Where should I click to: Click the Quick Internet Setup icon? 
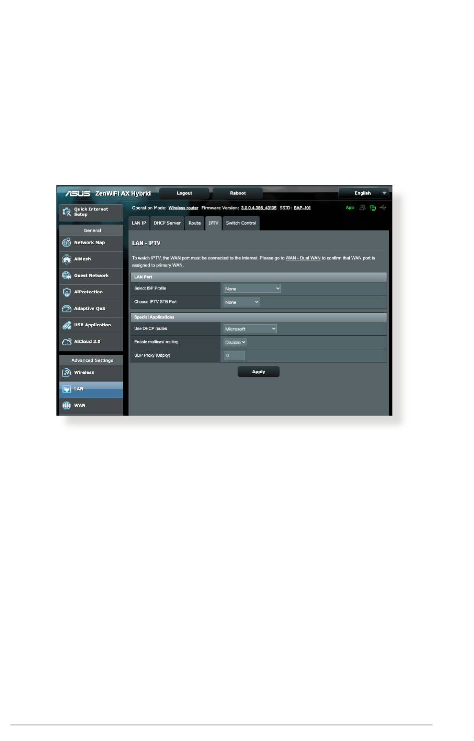66,212
